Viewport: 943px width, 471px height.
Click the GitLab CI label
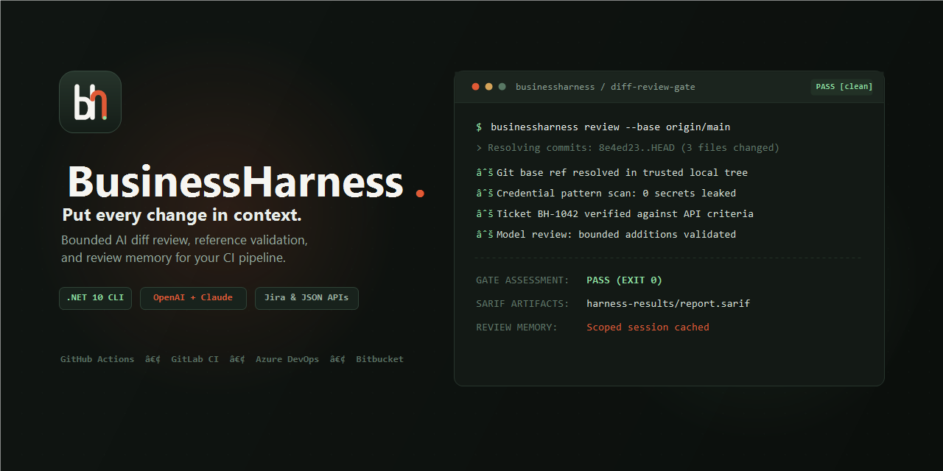[x=194, y=359]
